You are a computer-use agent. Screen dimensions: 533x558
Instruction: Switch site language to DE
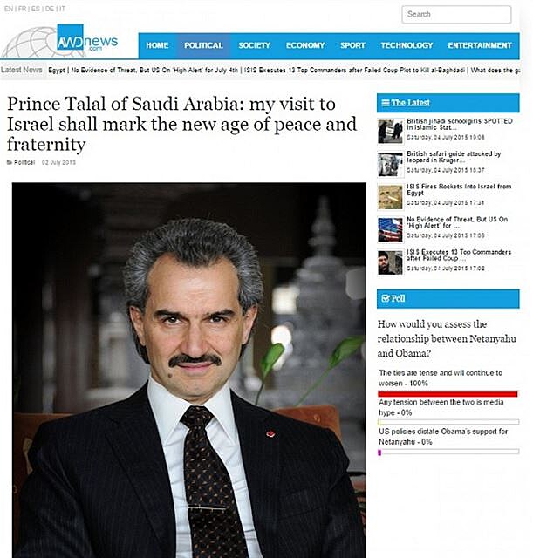[50, 9]
